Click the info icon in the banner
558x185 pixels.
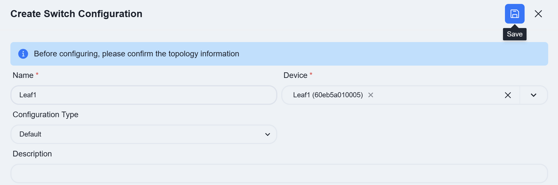coord(23,54)
